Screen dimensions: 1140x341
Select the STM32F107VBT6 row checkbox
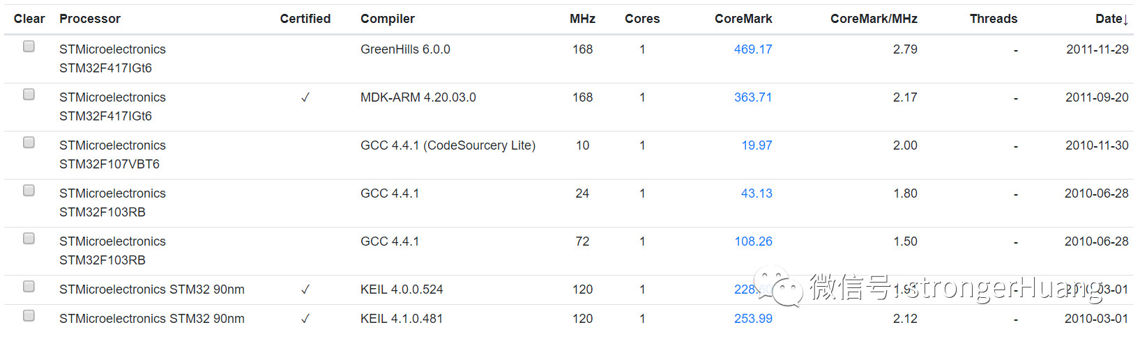[29, 143]
